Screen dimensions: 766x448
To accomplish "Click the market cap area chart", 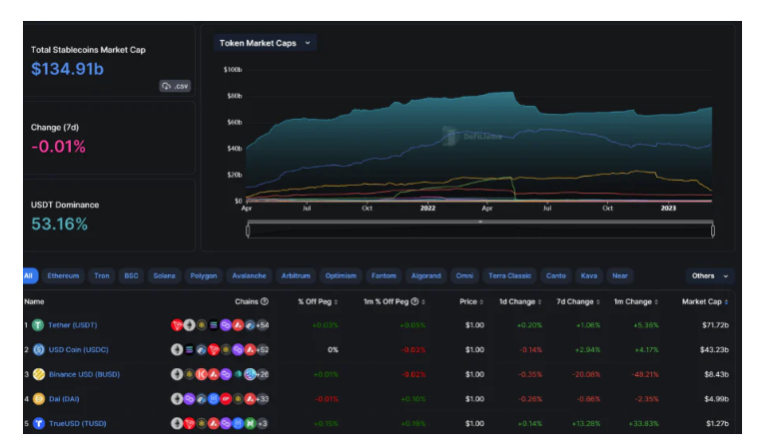I will coord(478,147).
